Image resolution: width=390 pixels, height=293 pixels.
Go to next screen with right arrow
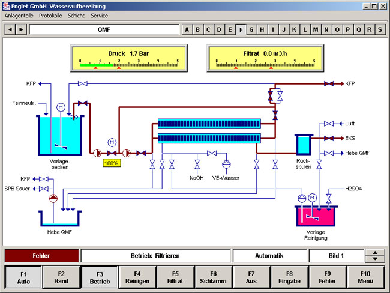pyautogui.click(x=21, y=29)
